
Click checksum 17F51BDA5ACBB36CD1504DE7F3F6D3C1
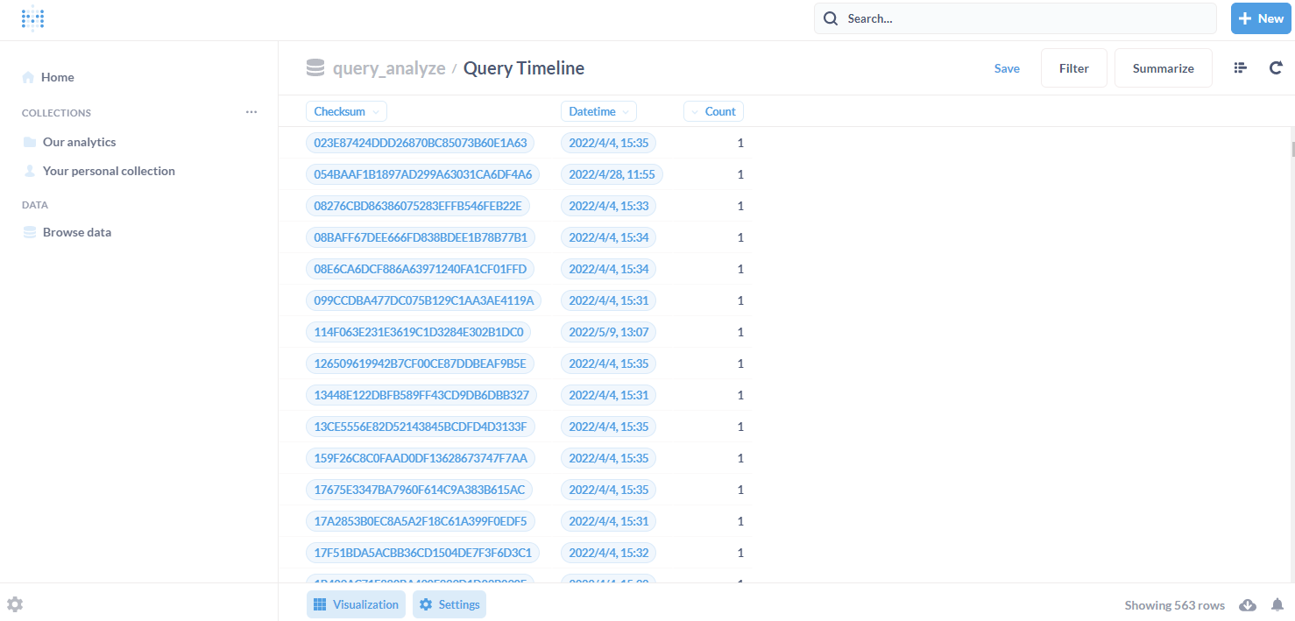click(x=422, y=553)
